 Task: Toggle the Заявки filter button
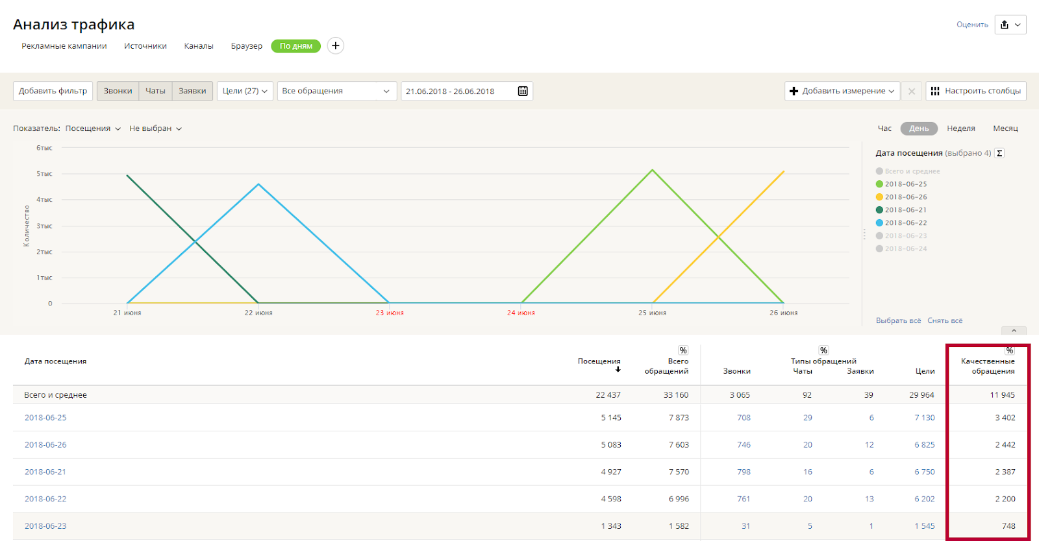(x=192, y=91)
